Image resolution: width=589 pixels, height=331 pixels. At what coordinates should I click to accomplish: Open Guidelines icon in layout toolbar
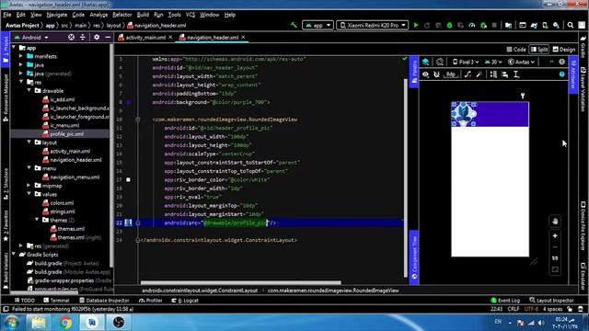click(516, 74)
